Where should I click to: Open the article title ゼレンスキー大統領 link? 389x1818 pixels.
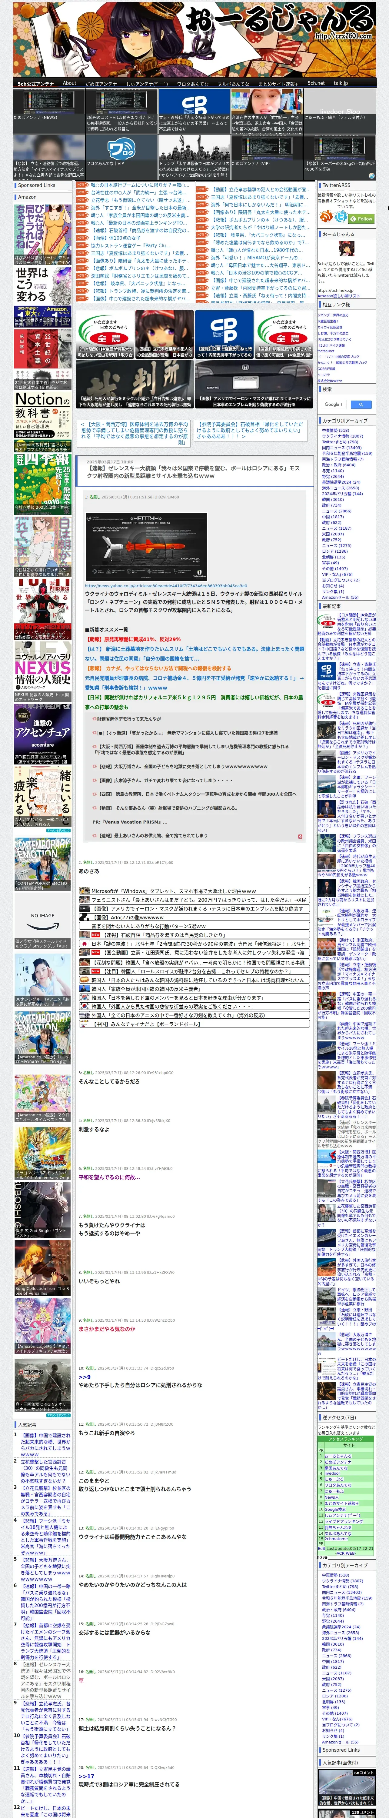194,472
